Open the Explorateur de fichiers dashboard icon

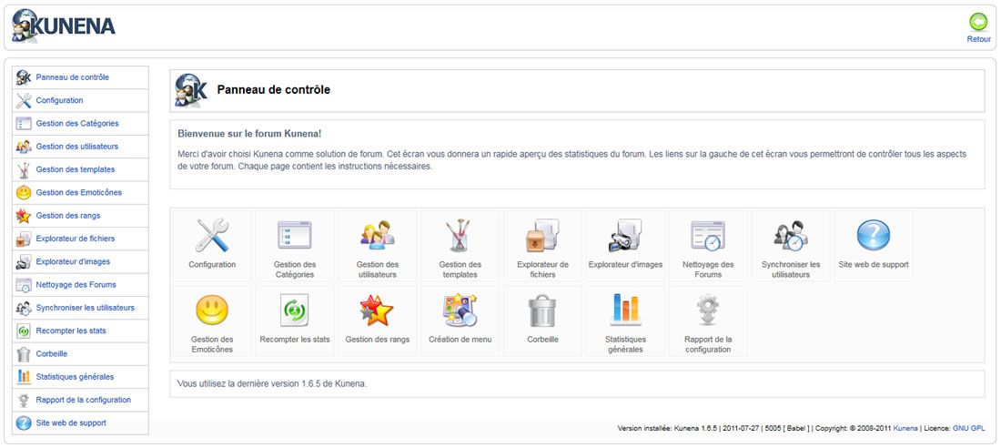click(x=542, y=235)
